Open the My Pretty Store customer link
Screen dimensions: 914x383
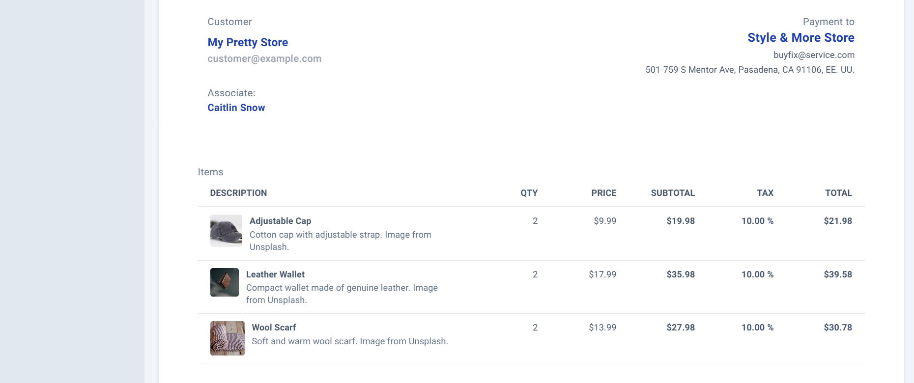point(248,42)
